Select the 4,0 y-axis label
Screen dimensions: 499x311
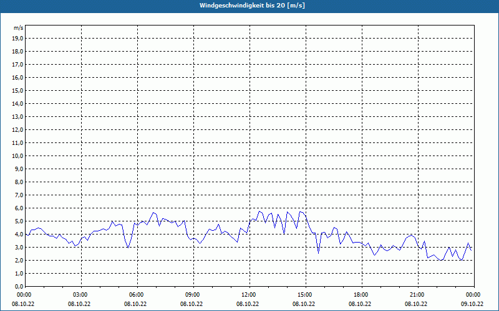[x=19, y=234]
